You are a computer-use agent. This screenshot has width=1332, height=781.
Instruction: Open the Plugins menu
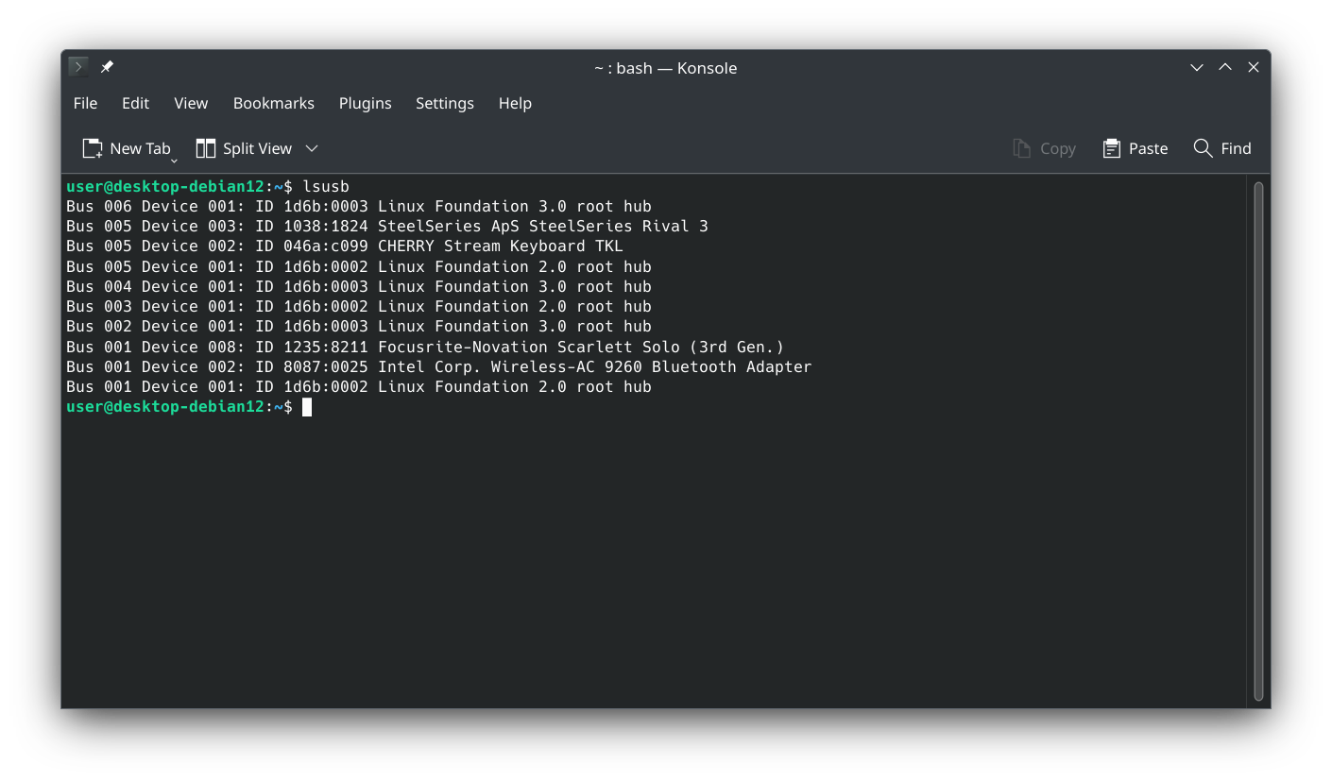[x=366, y=103]
